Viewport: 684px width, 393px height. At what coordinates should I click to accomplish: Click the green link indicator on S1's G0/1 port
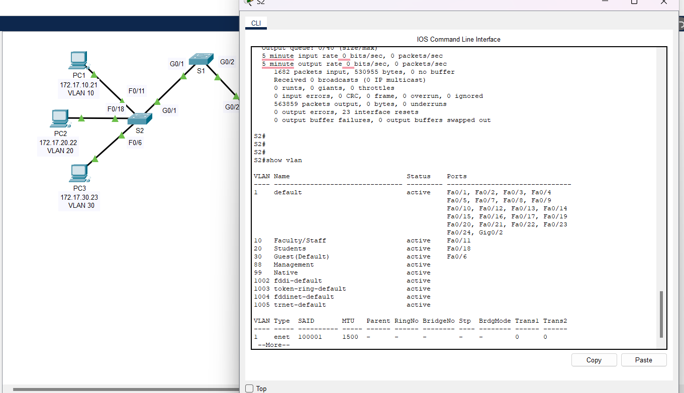tap(183, 76)
